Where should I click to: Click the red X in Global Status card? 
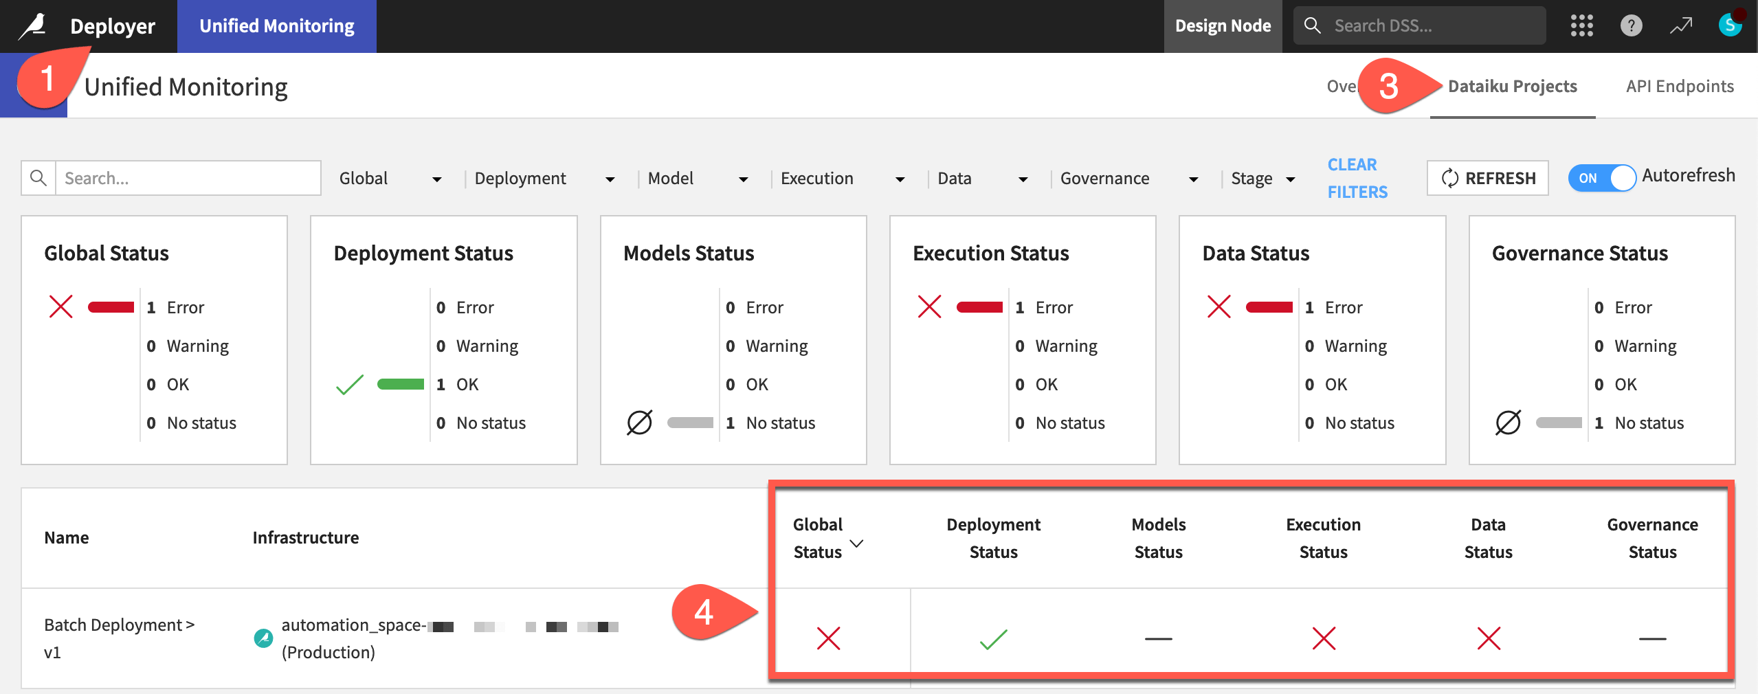[61, 306]
